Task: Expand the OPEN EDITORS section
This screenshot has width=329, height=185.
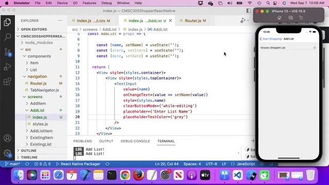Action: [33, 29]
